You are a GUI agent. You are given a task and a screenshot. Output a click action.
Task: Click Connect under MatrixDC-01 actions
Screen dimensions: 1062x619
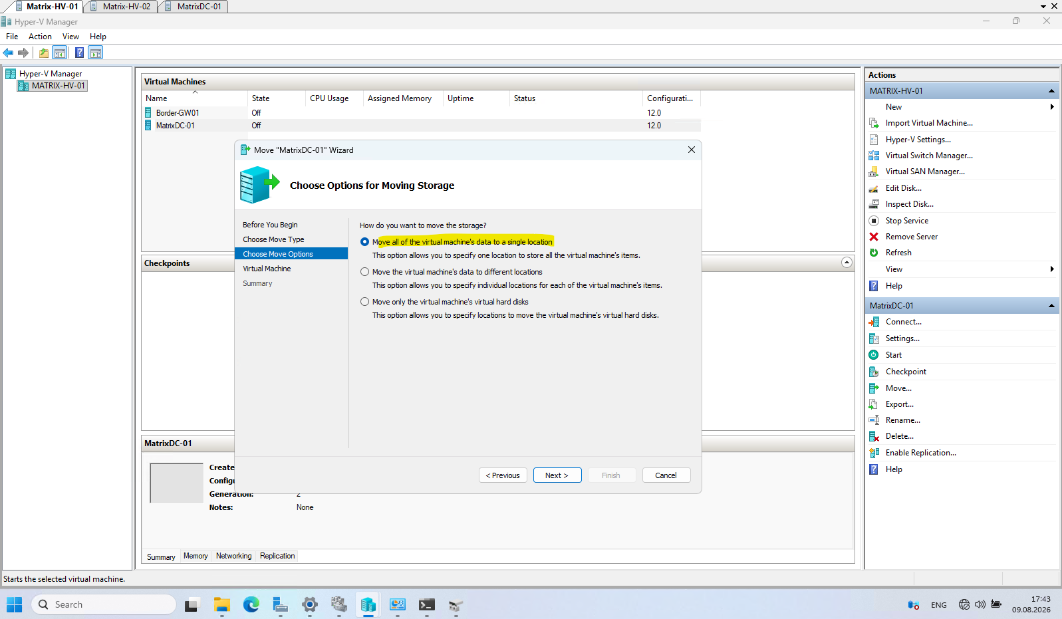click(904, 322)
